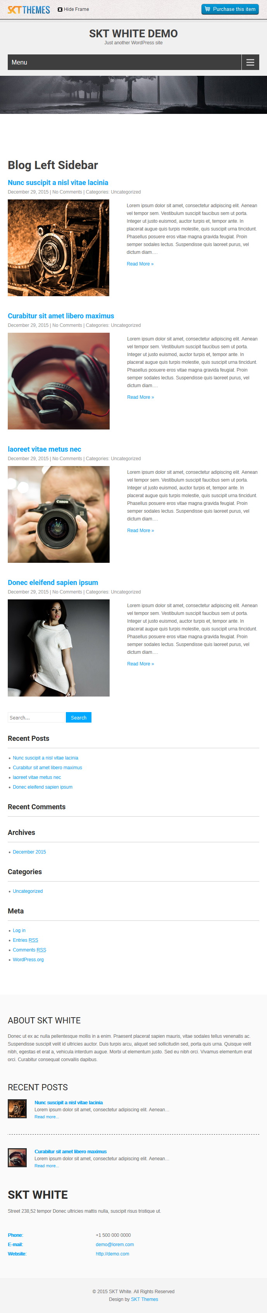267x1313 pixels.
Task: Click Read More under Curabitur sit amet post
Action: click(140, 397)
